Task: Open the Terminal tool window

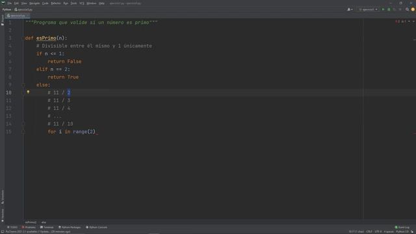Action: click(x=47, y=227)
